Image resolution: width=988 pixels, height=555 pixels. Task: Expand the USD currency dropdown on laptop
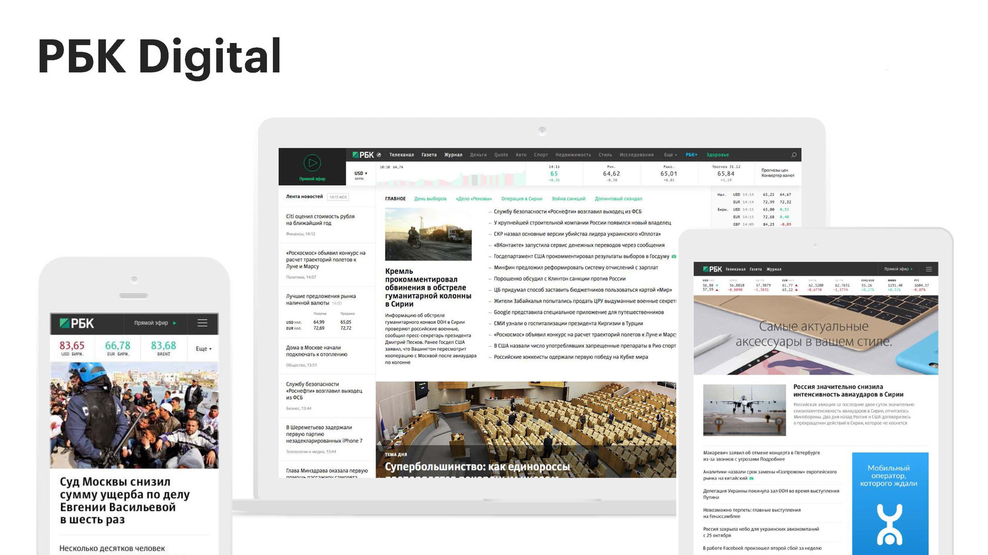pos(361,173)
